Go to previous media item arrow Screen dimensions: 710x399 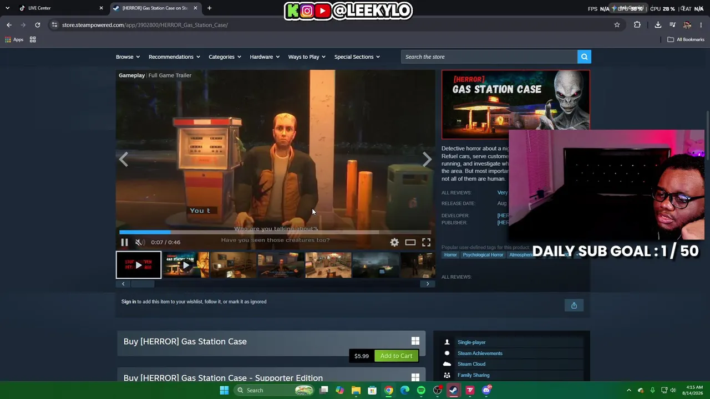[x=123, y=160]
